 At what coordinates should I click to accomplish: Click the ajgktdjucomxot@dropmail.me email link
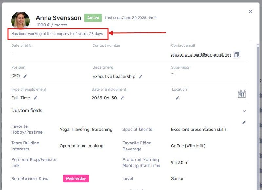pyautogui.click(x=201, y=55)
